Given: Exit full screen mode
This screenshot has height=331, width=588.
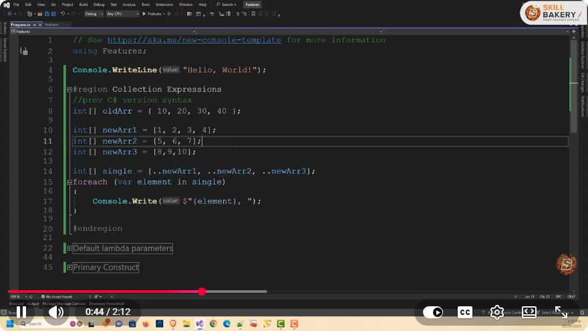Looking at the screenshot, I should pyautogui.click(x=561, y=312).
